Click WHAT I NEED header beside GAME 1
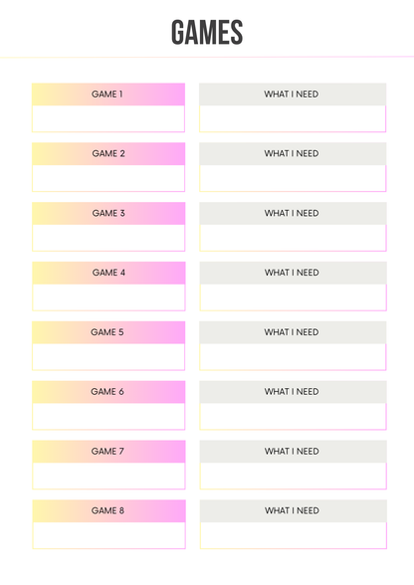414x585 pixels. [293, 94]
